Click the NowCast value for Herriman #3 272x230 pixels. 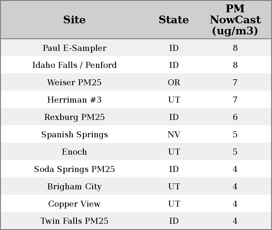pos(235,100)
